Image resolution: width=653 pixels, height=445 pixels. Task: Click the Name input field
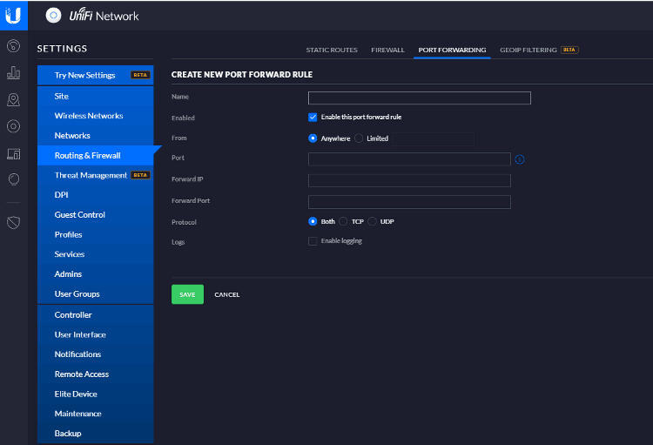(419, 98)
